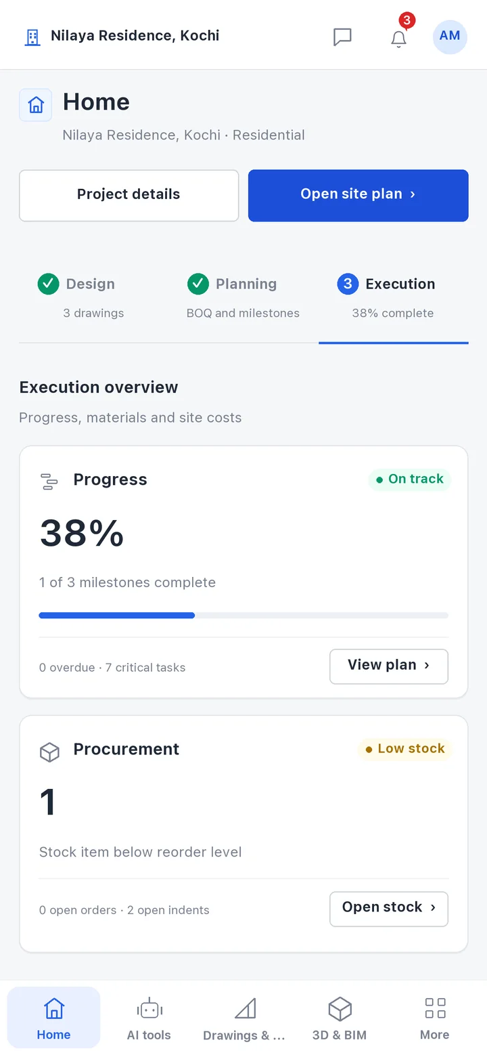This screenshot has width=487, height=1055.
Task: Select the Planning stage tab
Action: pyautogui.click(x=243, y=297)
